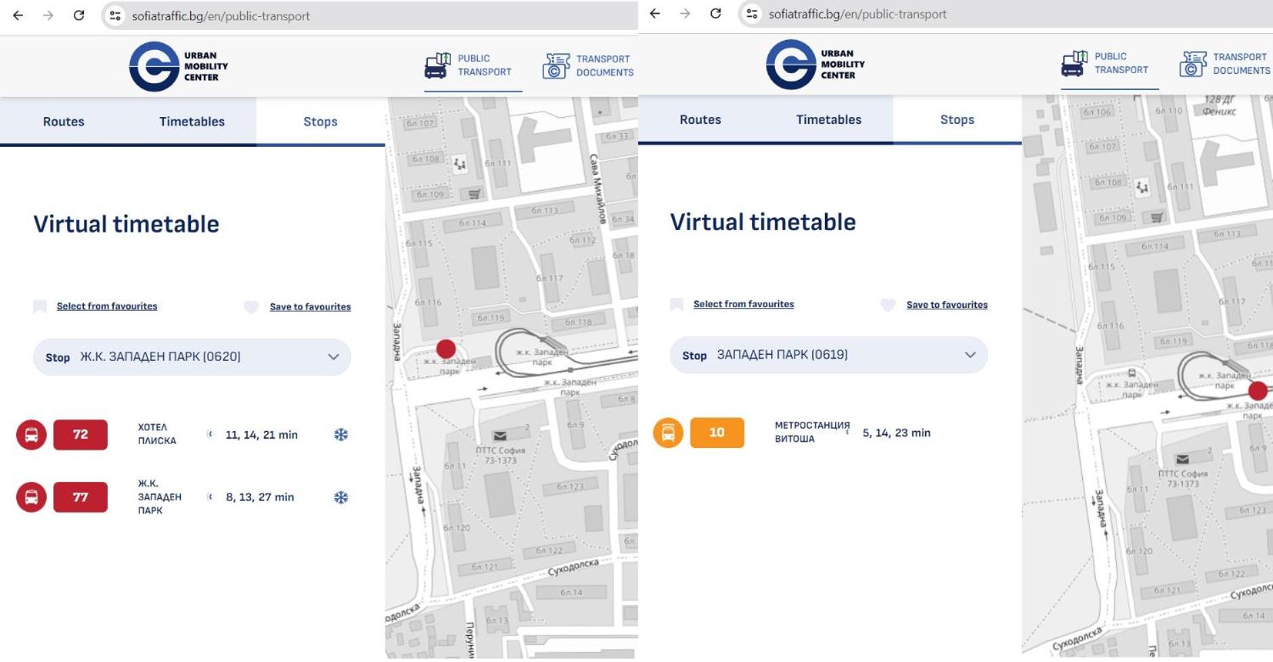Open the Timetables tab in right window

pos(829,119)
